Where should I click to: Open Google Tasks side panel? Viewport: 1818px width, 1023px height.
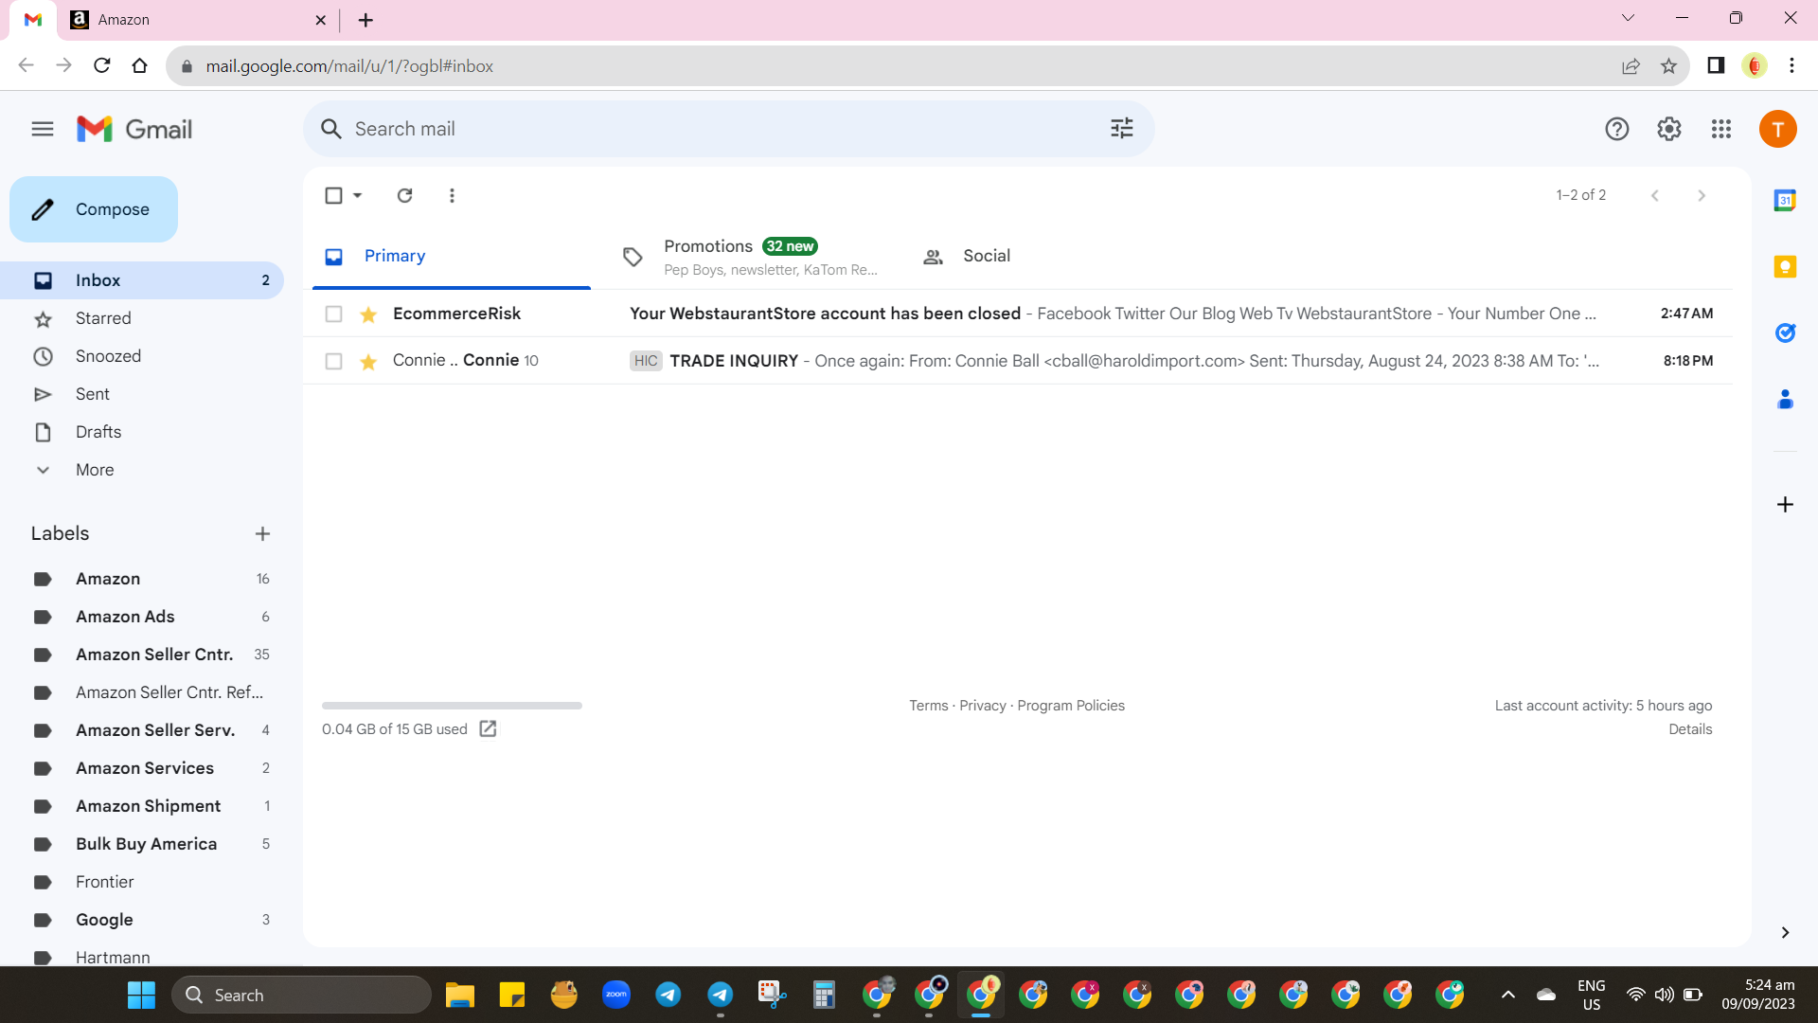pyautogui.click(x=1785, y=332)
